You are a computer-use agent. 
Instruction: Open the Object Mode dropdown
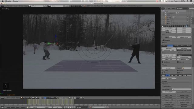tap(26, 98)
